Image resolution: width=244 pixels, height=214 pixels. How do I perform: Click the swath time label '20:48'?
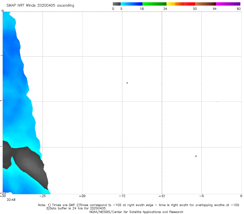(x=11, y=200)
